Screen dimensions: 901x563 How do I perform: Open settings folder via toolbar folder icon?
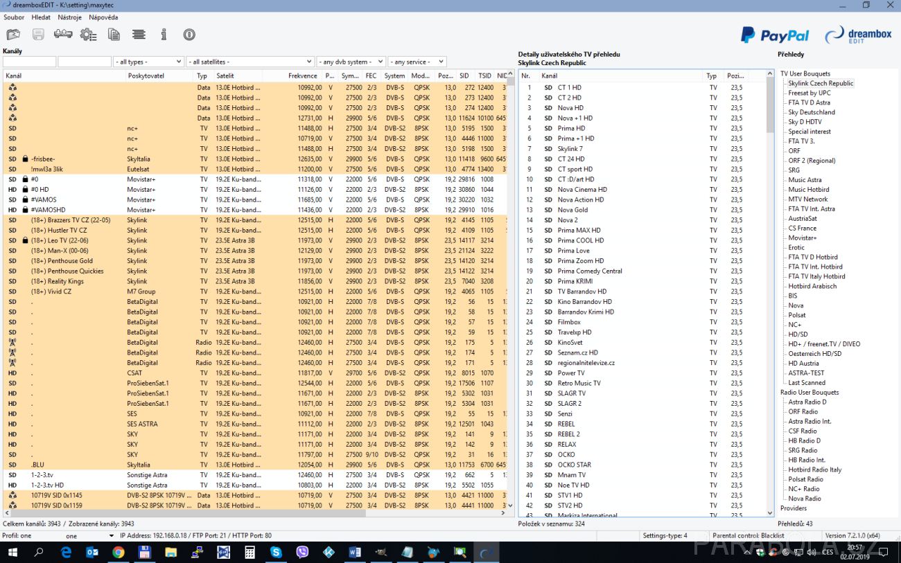pos(13,34)
